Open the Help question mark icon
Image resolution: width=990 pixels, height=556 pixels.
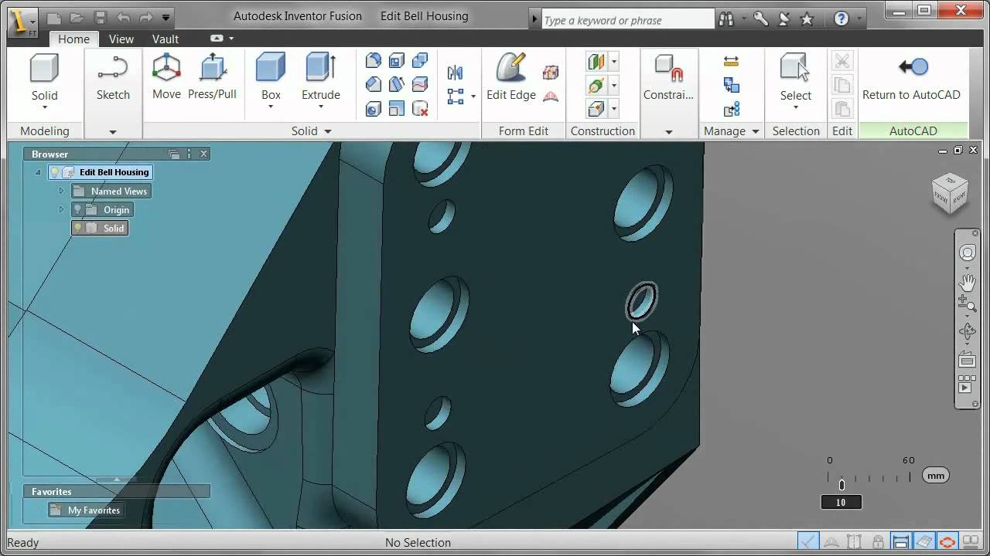coord(841,19)
